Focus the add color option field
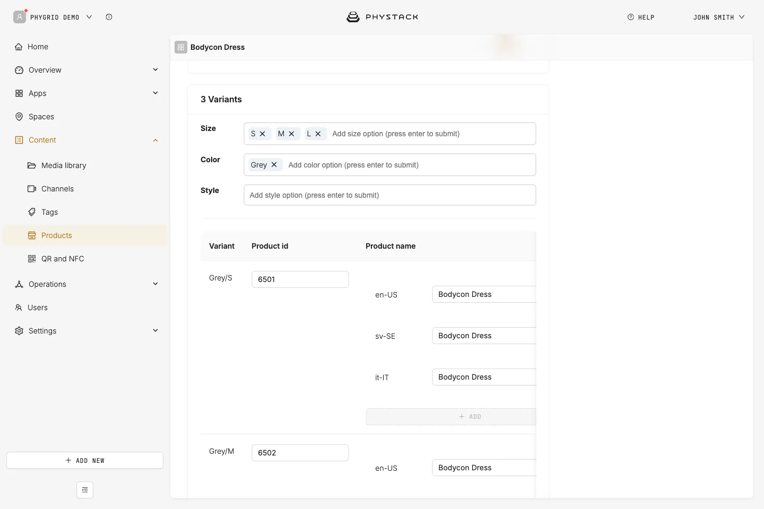Screen dimensions: 764x509 click(410, 165)
